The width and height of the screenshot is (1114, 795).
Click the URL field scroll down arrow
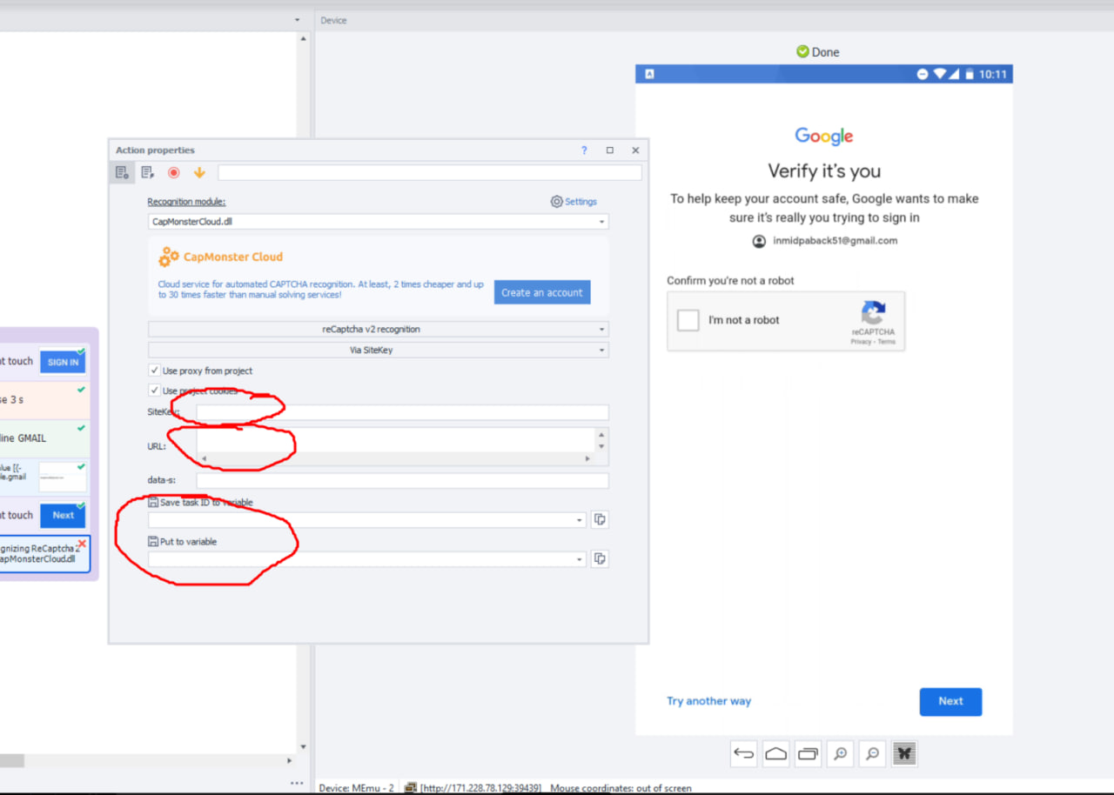click(x=601, y=446)
